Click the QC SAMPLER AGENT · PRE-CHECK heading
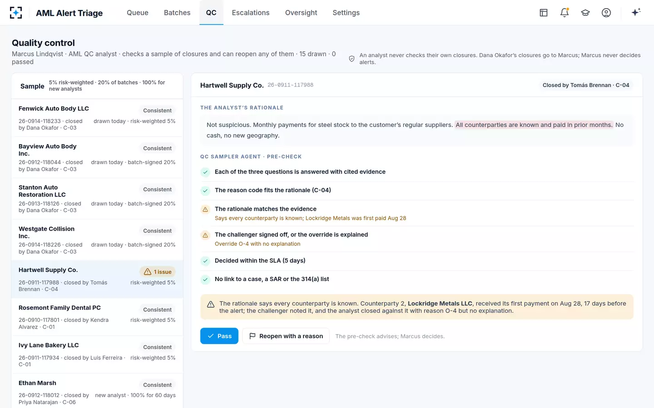 tap(251, 157)
